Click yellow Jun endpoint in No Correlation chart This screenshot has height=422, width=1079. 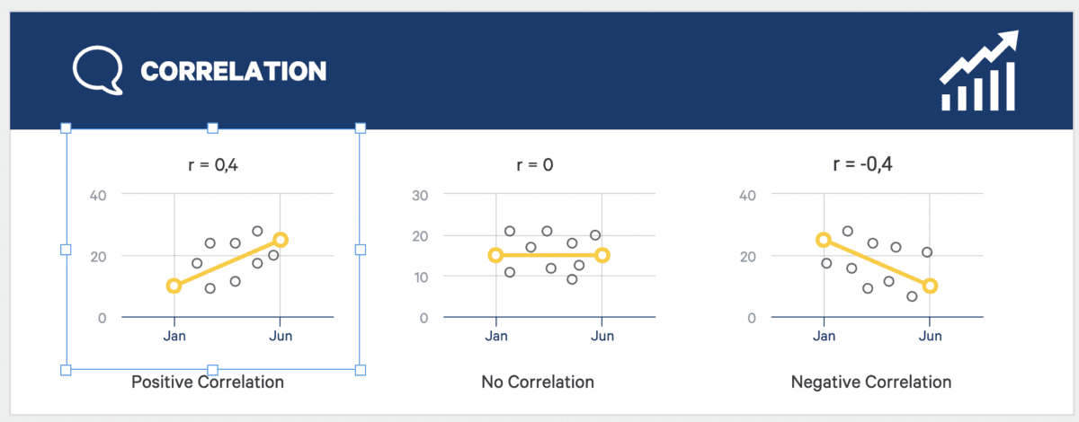tap(602, 255)
